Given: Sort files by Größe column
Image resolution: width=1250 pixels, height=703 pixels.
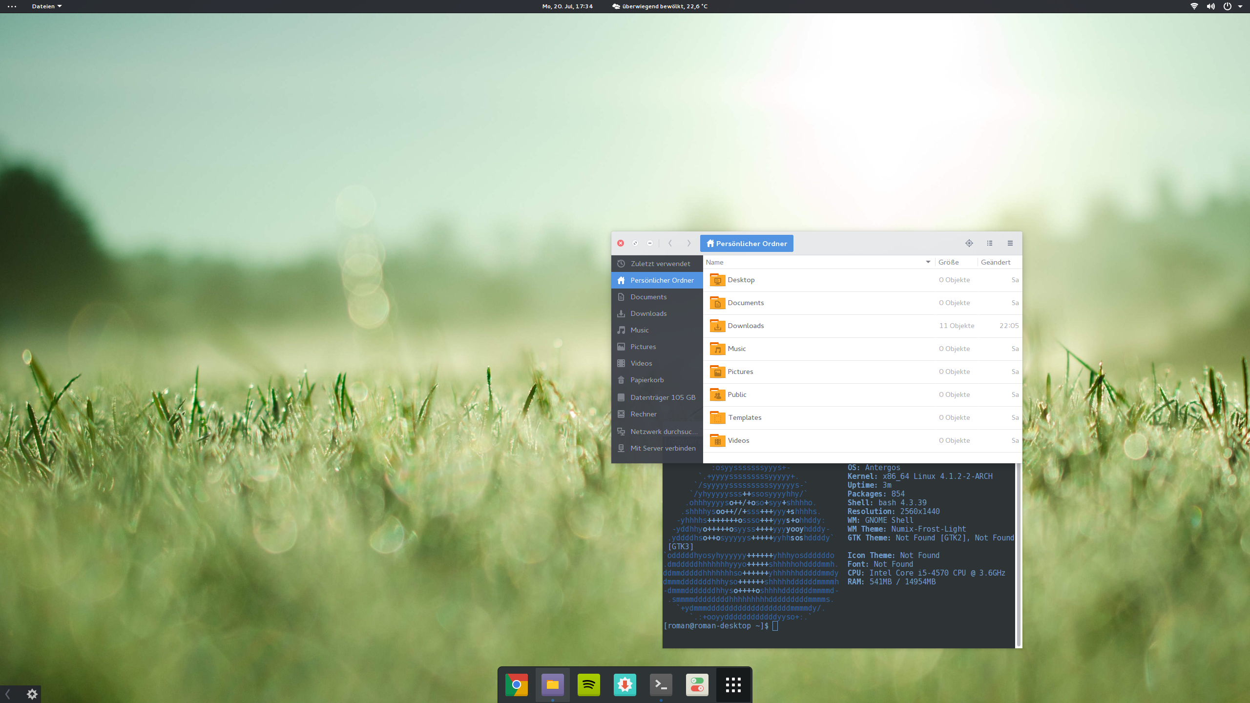Looking at the screenshot, I should 948,262.
